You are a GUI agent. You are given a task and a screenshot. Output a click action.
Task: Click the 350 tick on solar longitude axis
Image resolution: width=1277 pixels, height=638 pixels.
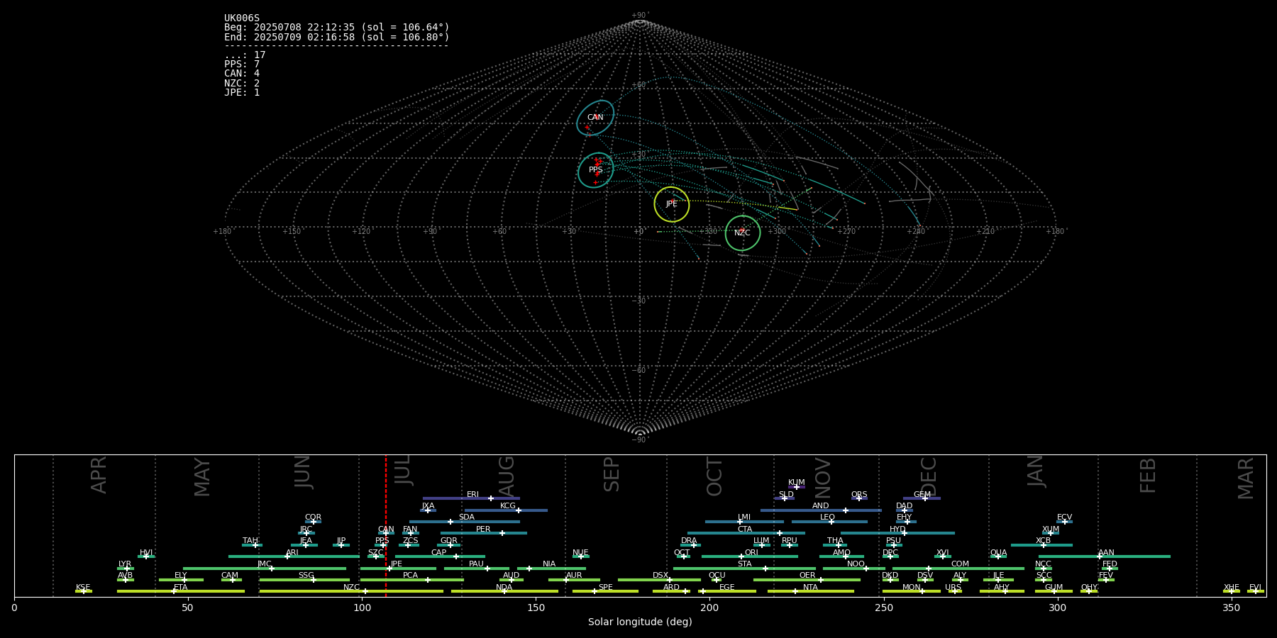1232,607
